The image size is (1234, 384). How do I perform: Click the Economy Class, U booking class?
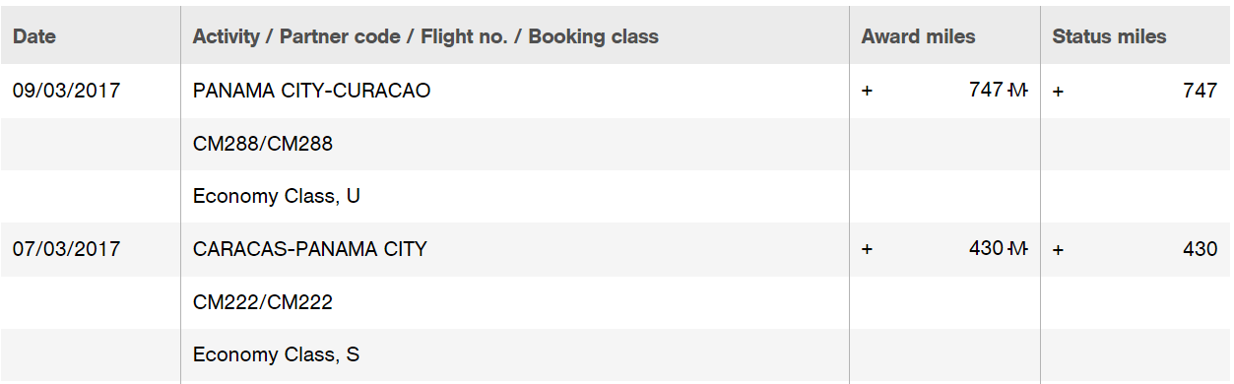[277, 196]
